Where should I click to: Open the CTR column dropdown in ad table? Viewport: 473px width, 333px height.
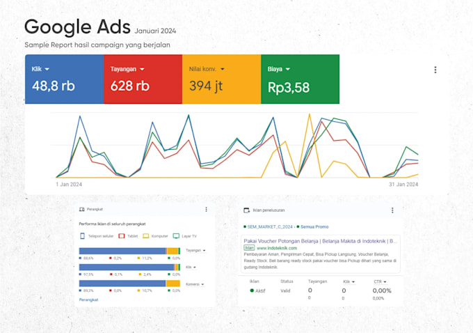click(x=380, y=281)
